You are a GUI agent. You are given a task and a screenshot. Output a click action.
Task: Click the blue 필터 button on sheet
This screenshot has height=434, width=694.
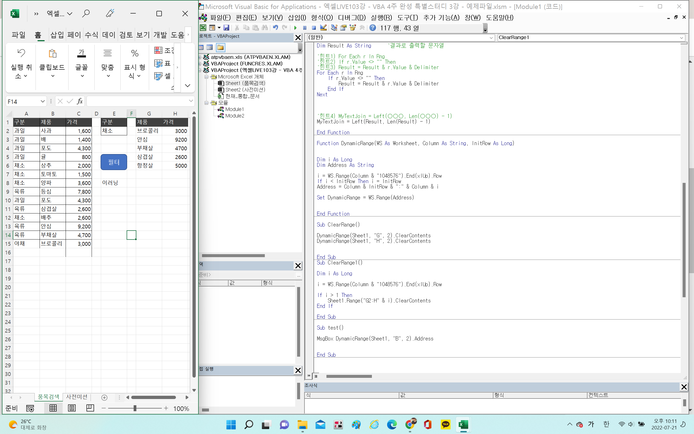click(x=114, y=162)
